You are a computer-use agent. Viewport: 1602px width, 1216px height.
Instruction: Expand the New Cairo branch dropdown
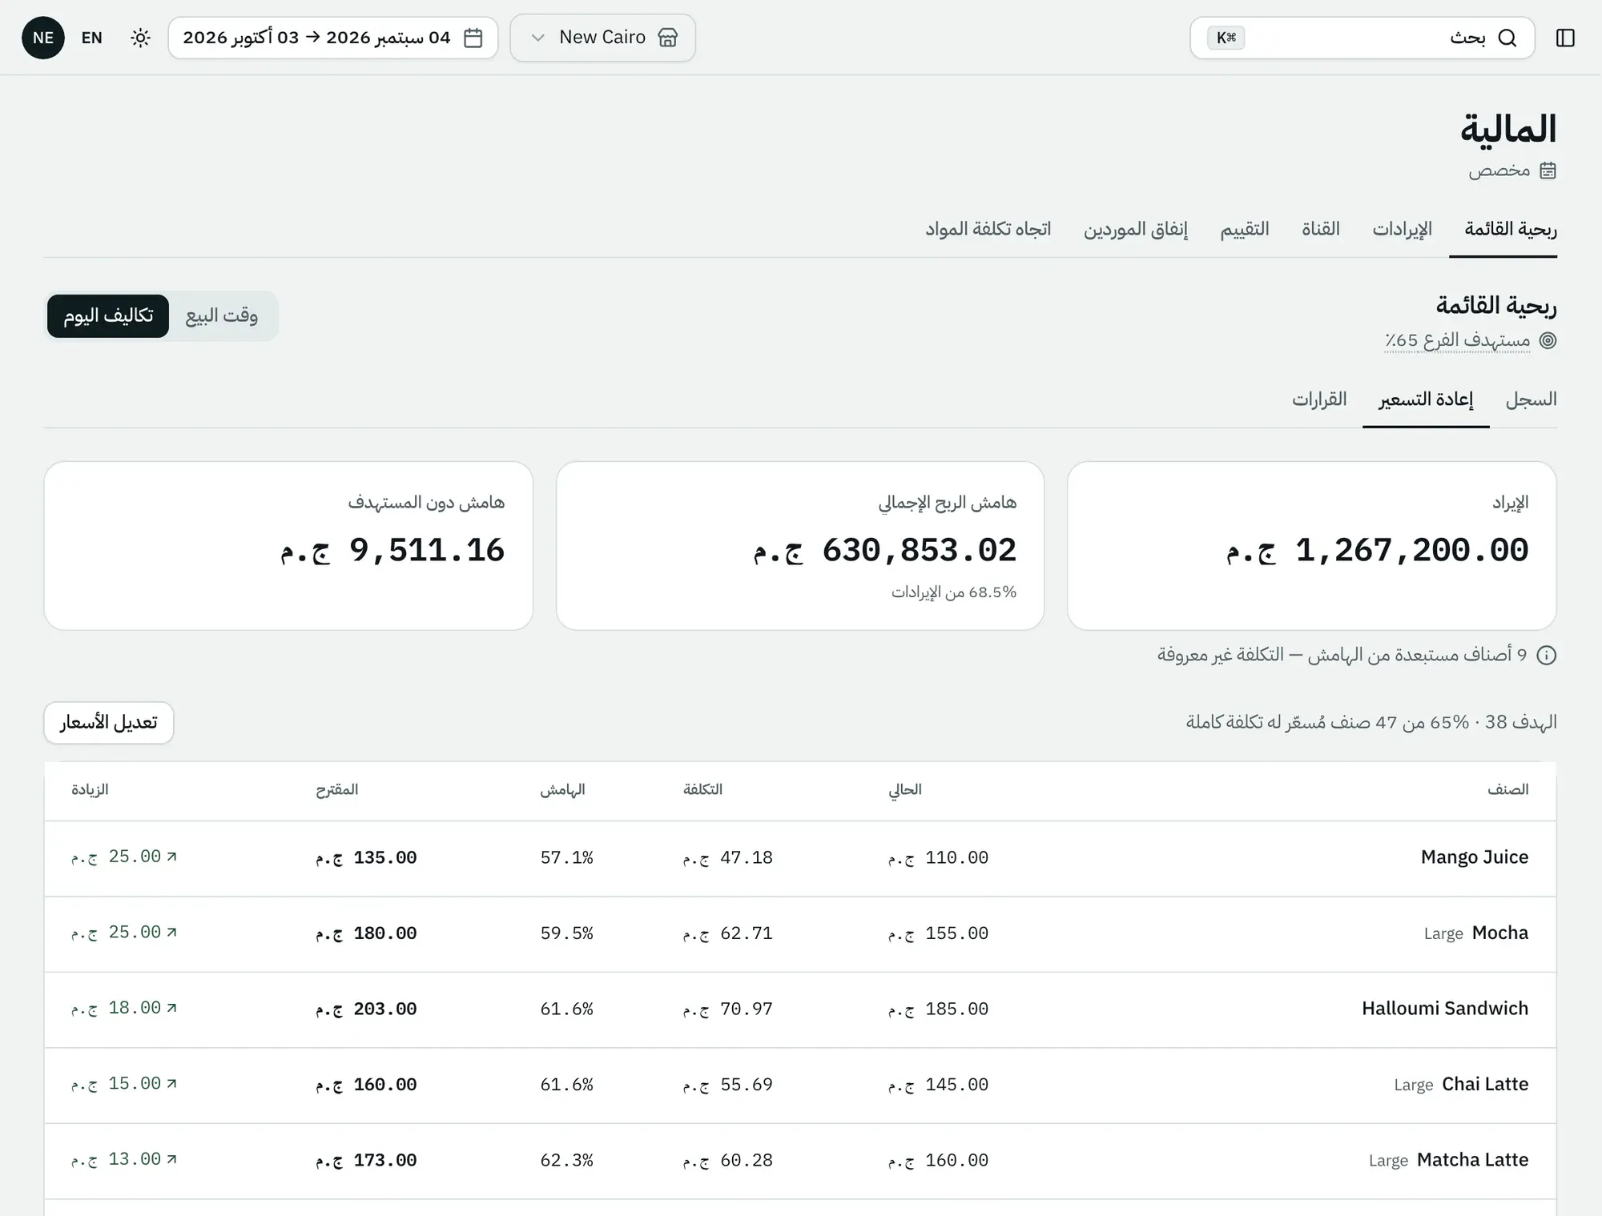[602, 38]
